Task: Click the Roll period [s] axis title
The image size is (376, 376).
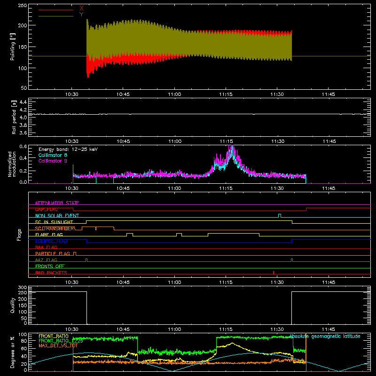Action: [14, 117]
